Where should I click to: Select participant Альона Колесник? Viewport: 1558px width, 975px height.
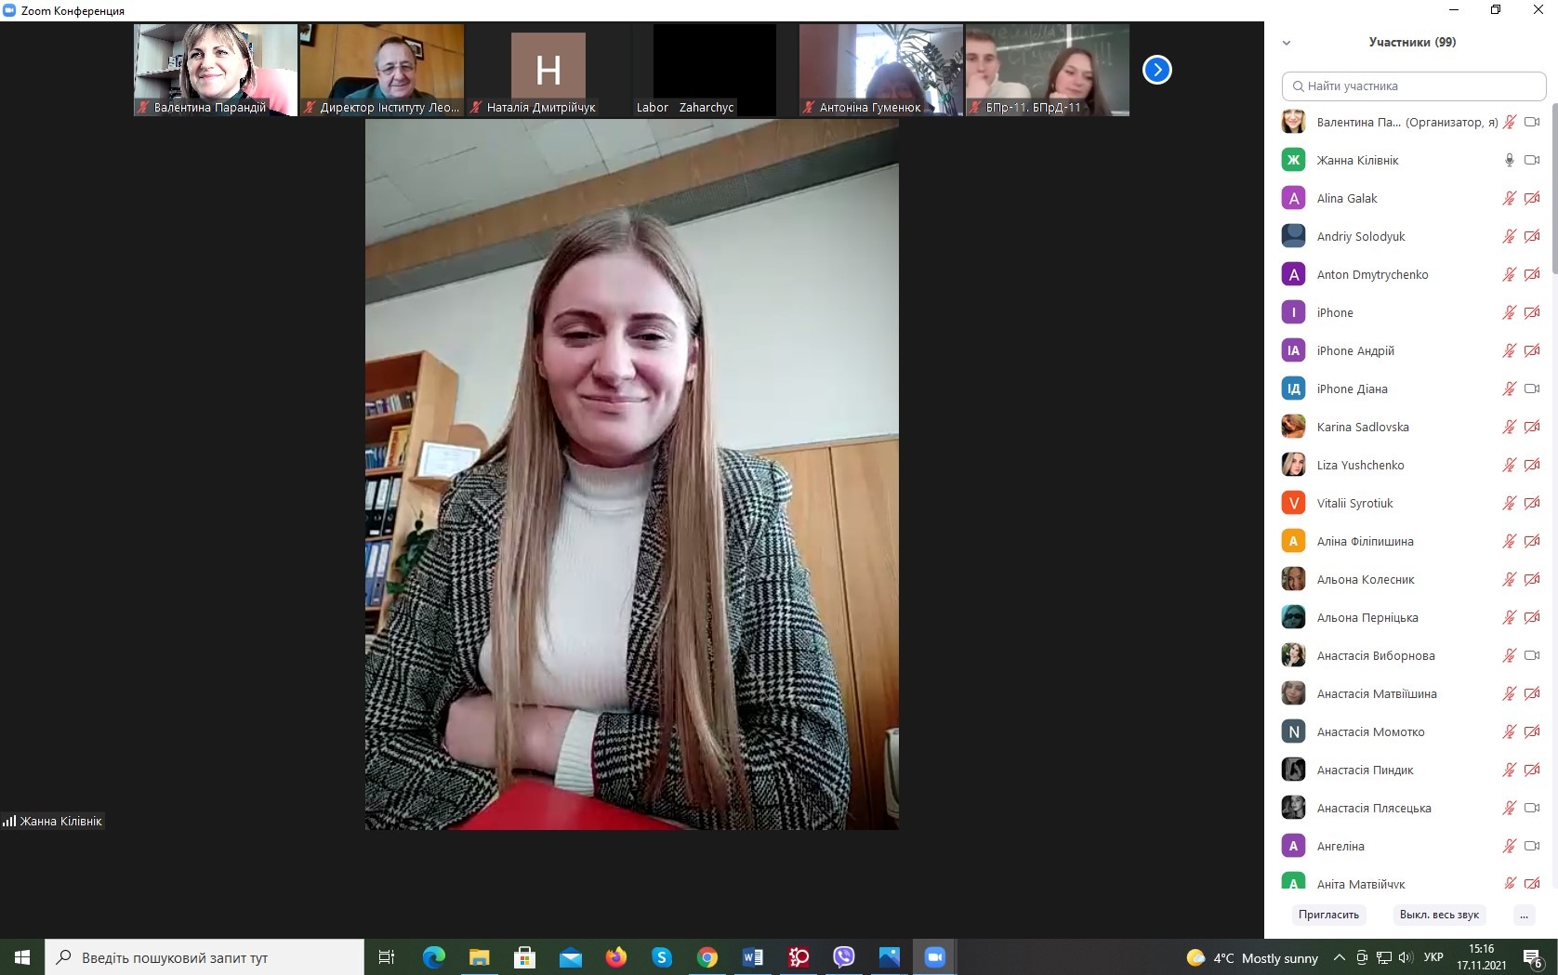(x=1410, y=579)
